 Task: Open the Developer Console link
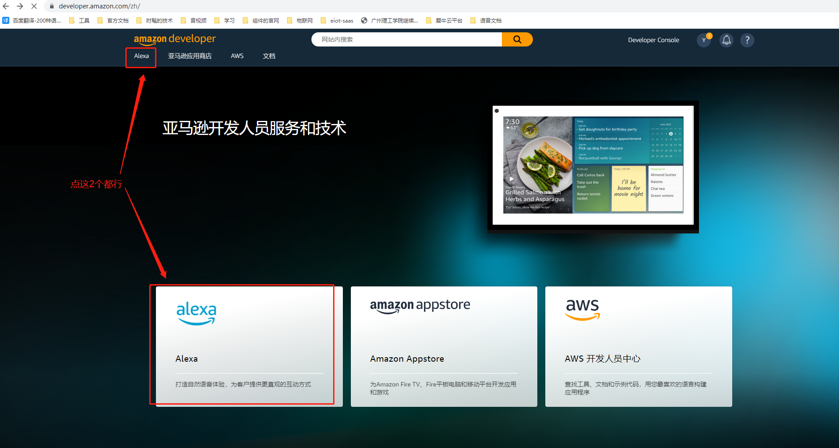[653, 40]
